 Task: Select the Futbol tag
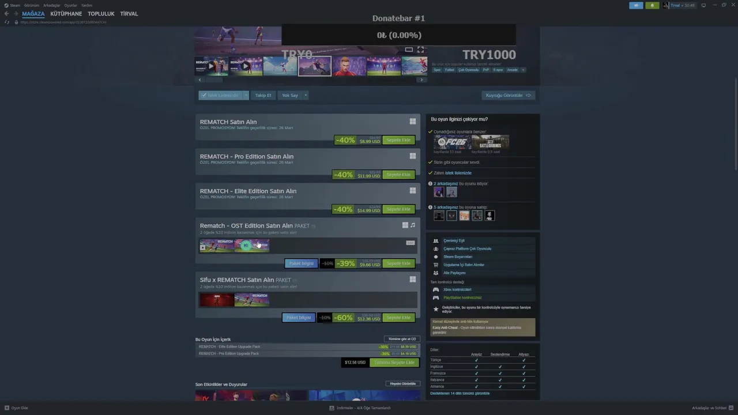[449, 70]
